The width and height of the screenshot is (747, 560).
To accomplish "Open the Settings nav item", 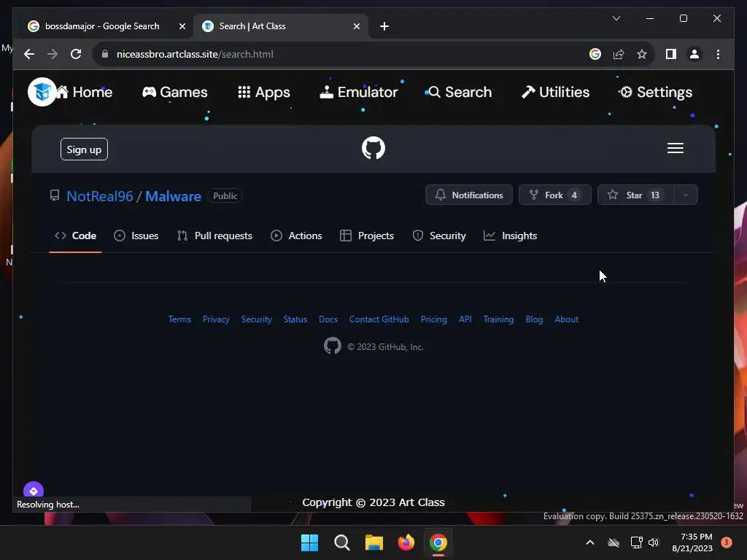I will click(656, 92).
